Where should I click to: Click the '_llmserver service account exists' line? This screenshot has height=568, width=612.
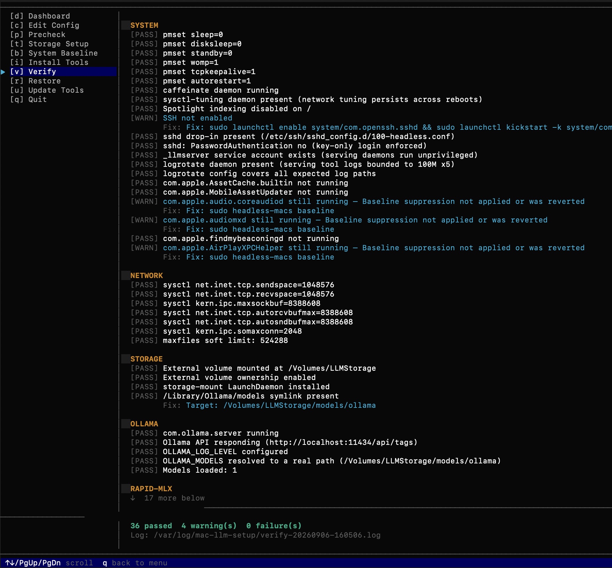[x=304, y=155]
